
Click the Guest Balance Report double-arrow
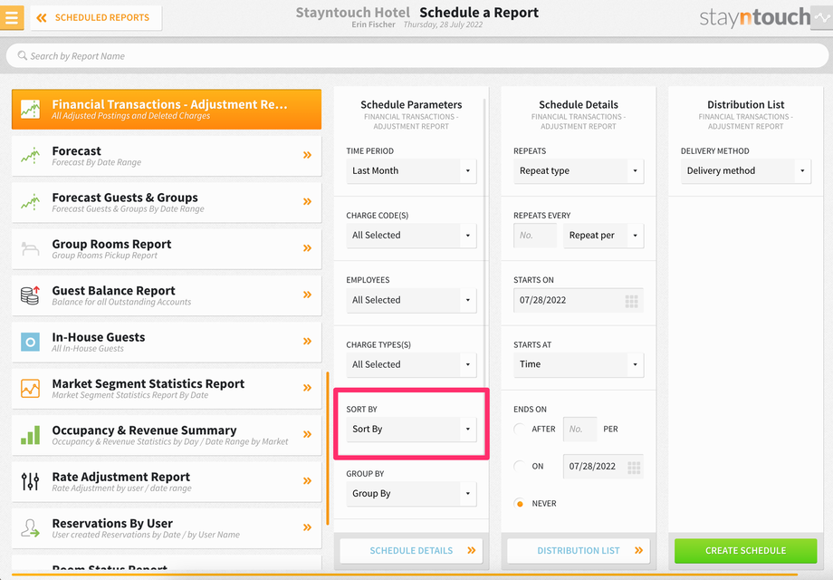pyautogui.click(x=307, y=295)
